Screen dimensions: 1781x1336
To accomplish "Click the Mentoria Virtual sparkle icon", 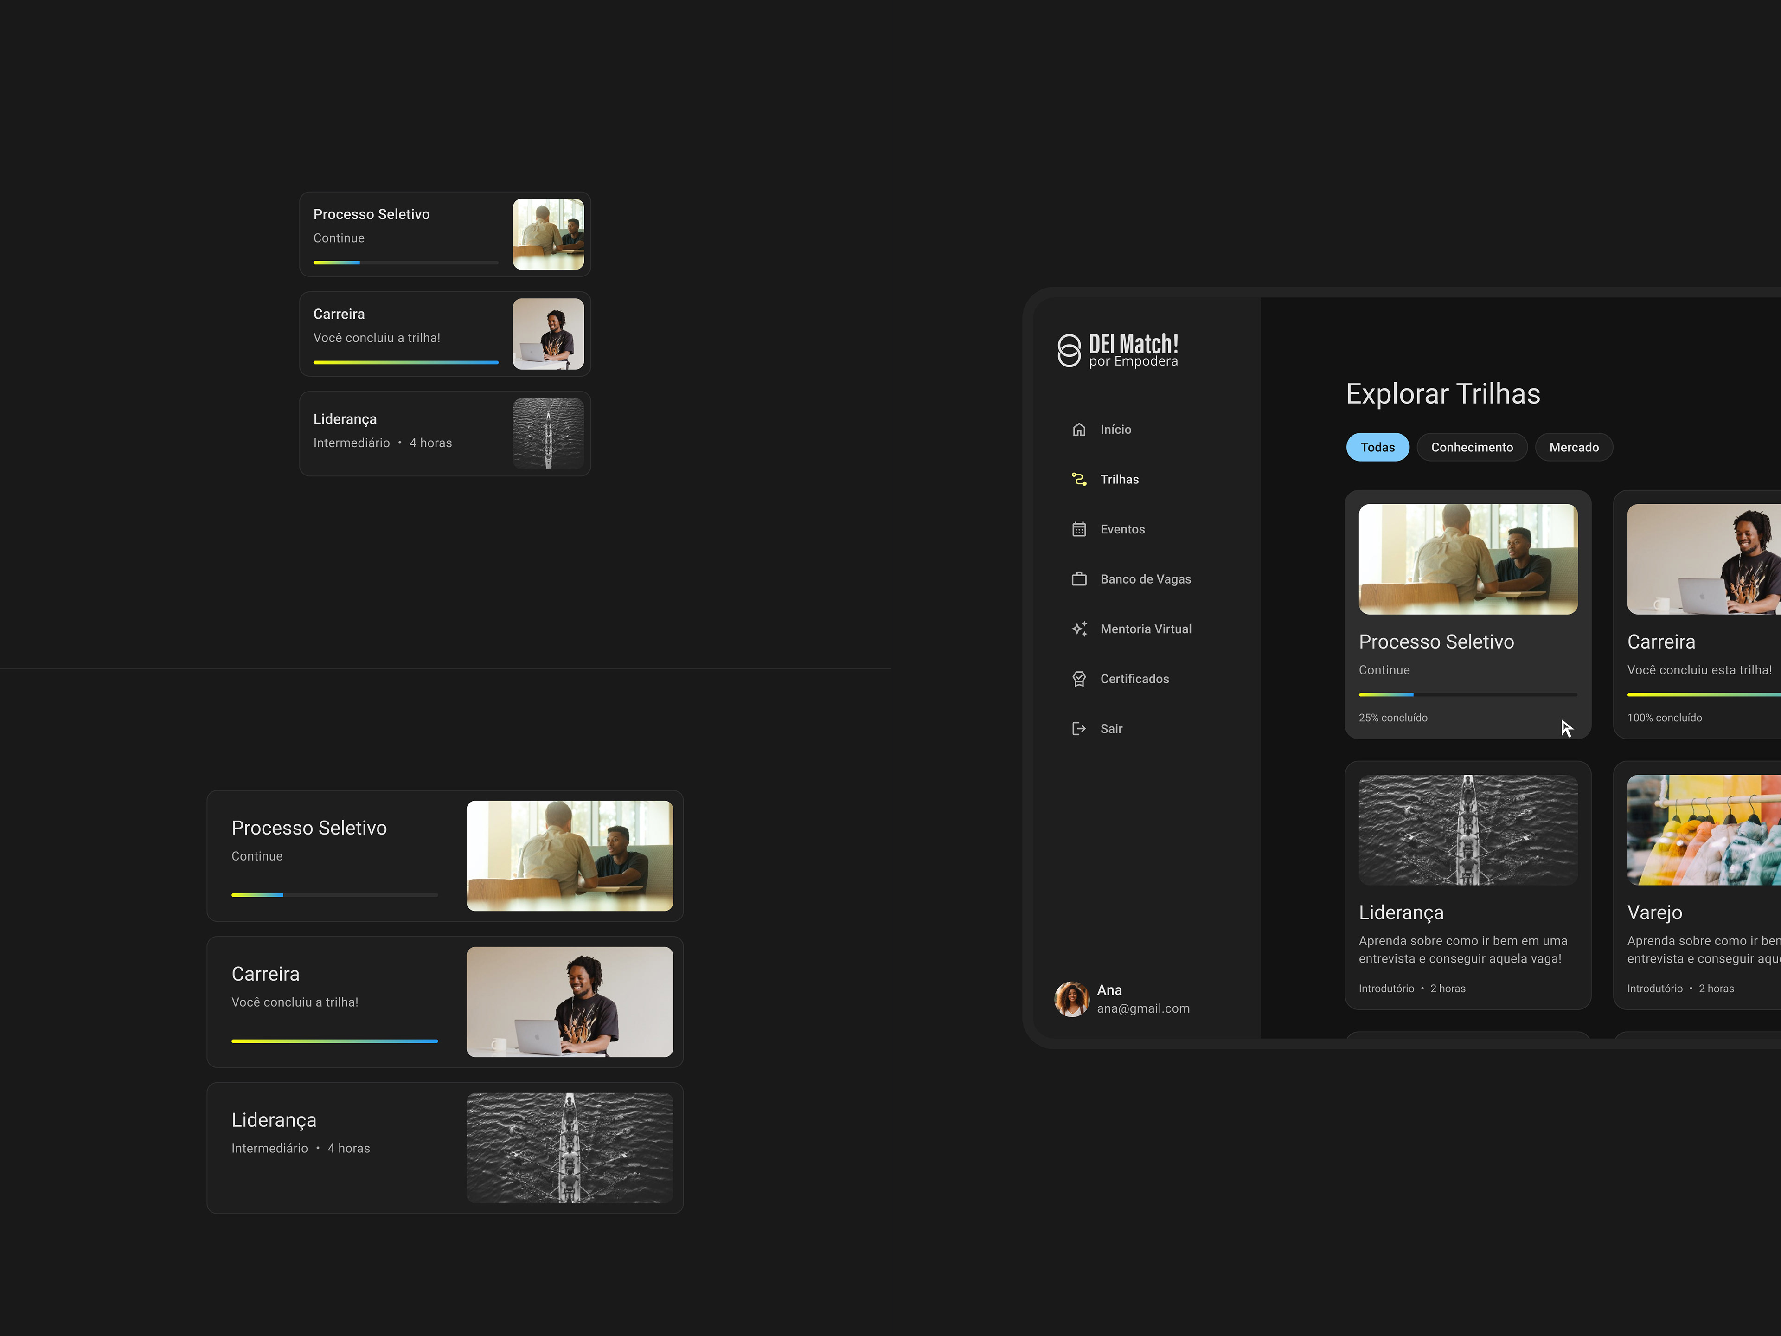I will 1079,629.
